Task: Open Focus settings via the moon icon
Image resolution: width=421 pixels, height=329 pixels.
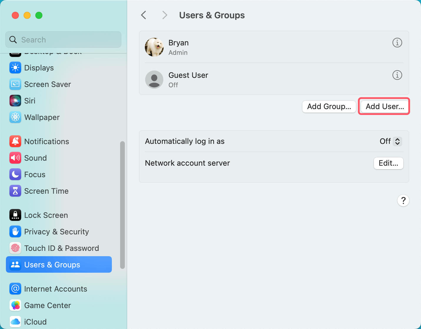Action: point(15,174)
